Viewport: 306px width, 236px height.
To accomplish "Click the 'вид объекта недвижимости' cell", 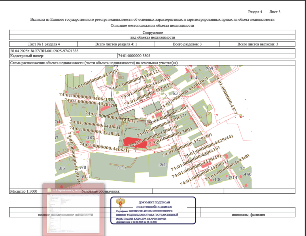I will (152, 37).
